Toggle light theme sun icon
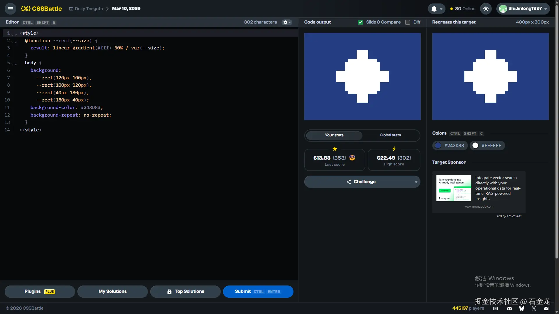The width and height of the screenshot is (559, 314). click(486, 9)
